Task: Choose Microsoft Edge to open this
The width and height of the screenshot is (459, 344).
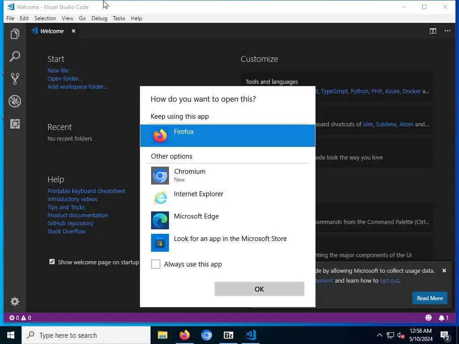Action: pos(227,220)
